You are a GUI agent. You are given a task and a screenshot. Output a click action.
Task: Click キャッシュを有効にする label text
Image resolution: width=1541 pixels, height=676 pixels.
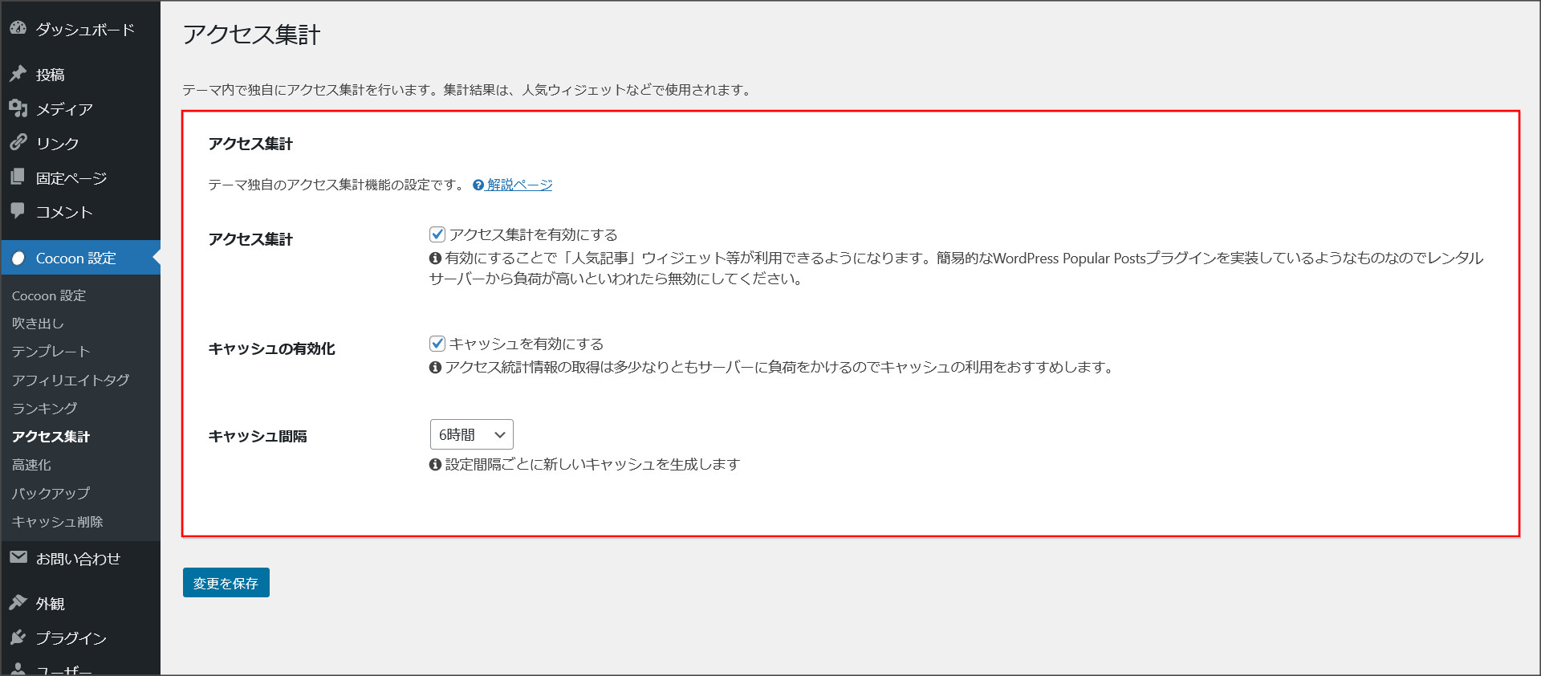[526, 344]
